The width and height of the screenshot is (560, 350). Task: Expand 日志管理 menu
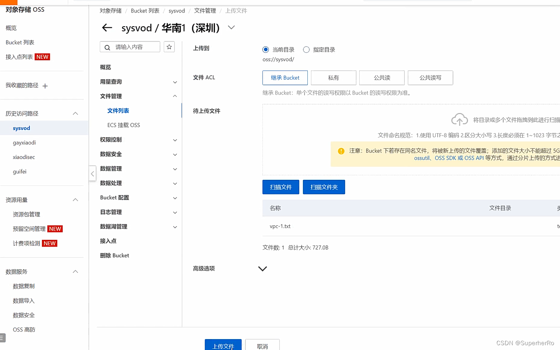pos(175,212)
